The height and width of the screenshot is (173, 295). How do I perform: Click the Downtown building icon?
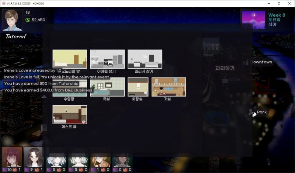pyautogui.click(x=246, y=62)
